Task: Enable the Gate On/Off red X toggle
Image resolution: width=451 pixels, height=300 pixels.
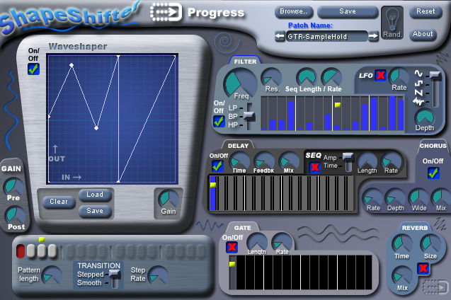Action: pos(232,247)
